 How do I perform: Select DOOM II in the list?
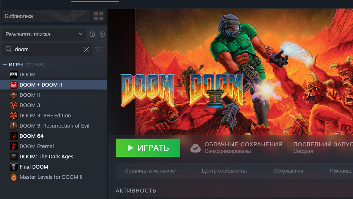pos(54,95)
